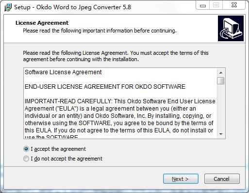
Task: Click the license scrollbar down arrow
Action: [x=221, y=134]
